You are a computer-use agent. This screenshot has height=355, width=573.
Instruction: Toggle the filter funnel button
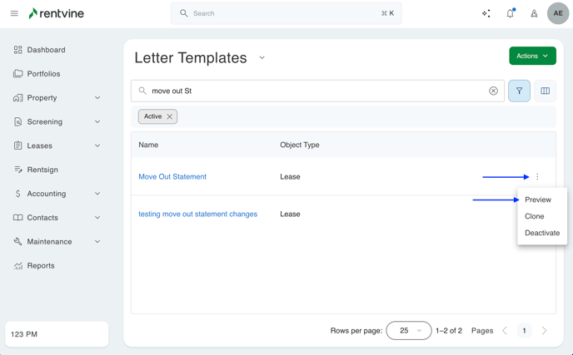coord(519,91)
